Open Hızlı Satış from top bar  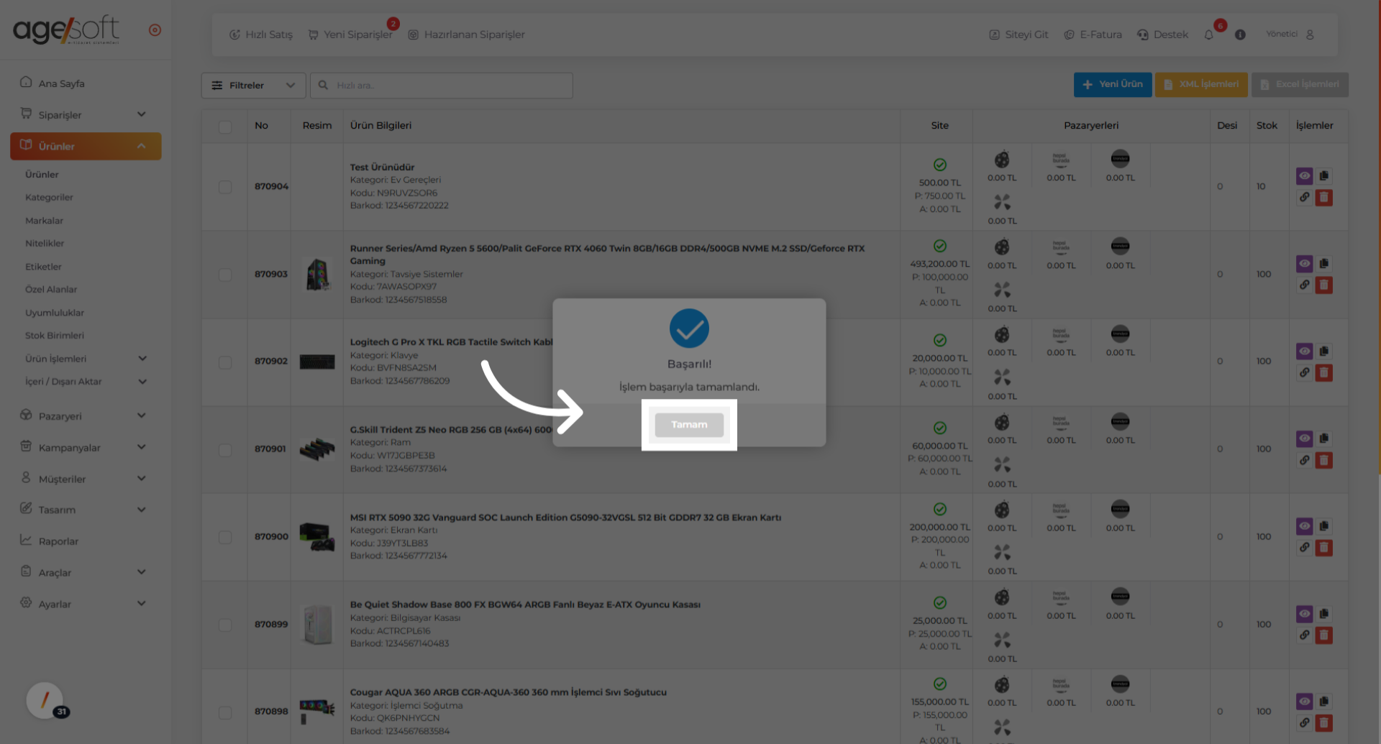tap(260, 35)
